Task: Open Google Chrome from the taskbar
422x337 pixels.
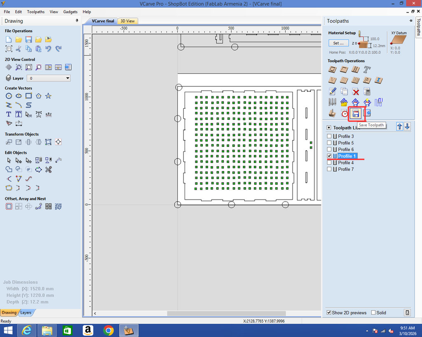Action: pos(108,330)
